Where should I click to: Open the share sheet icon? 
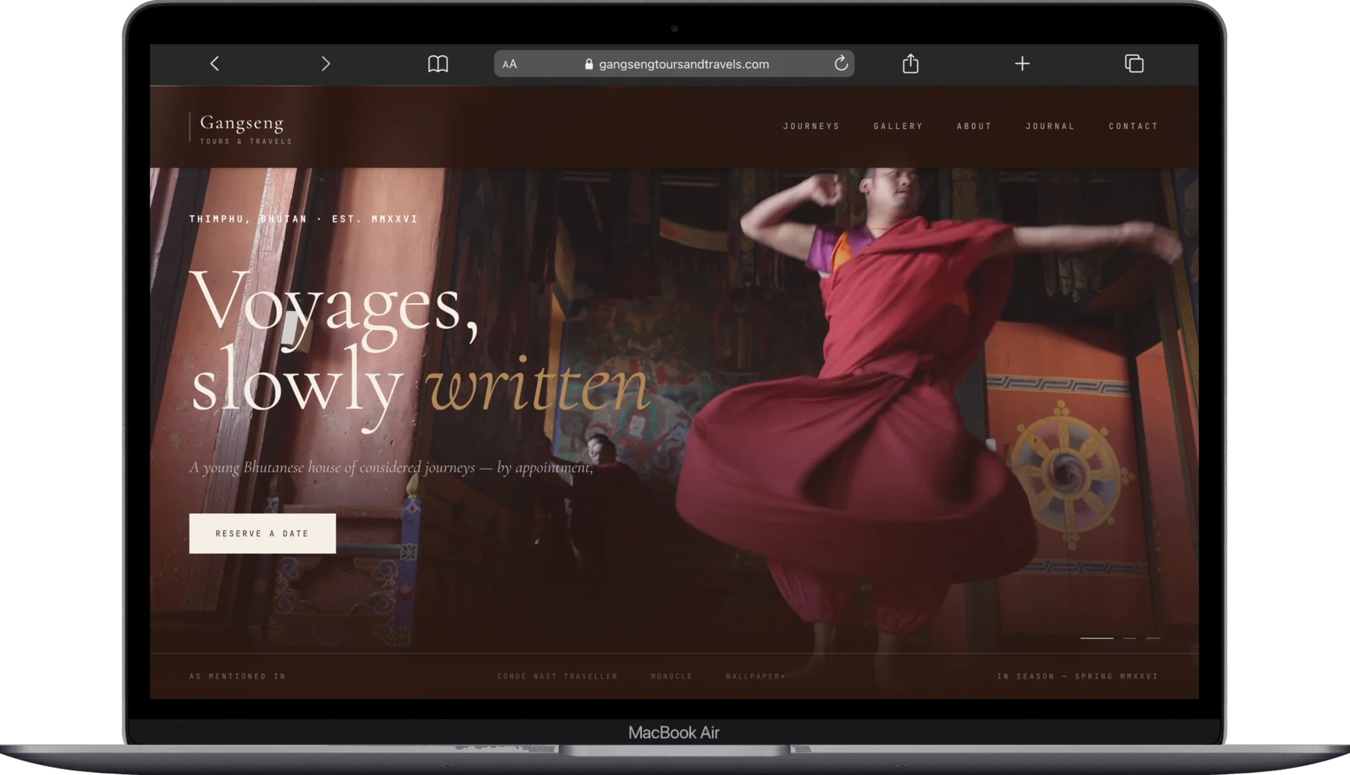point(911,63)
